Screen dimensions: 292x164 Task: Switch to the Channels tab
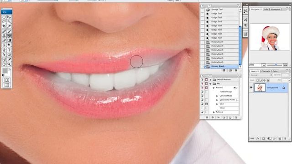point(266,71)
